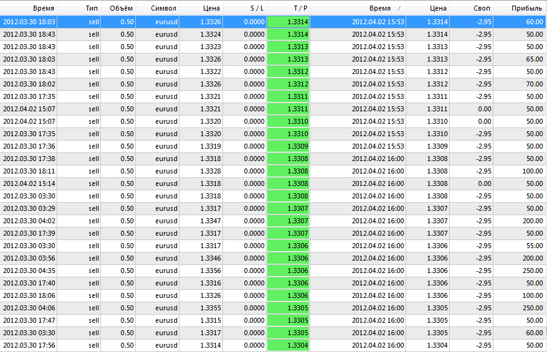Select the 2012.03.30 17:56 open time cell
This screenshot has width=547, height=352.
pyautogui.click(x=29, y=345)
